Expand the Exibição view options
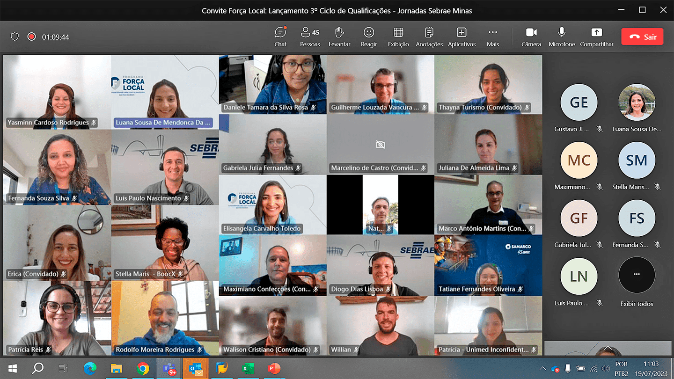 [398, 36]
